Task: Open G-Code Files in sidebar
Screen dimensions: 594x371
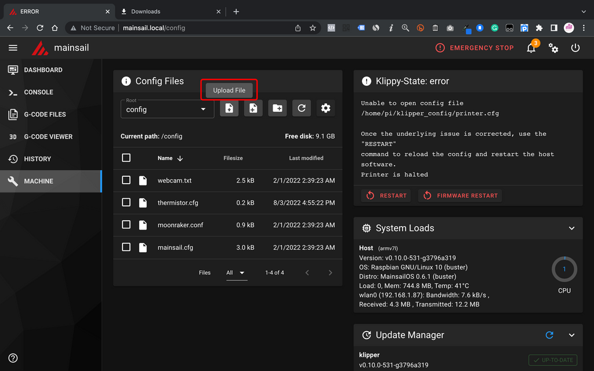Action: pyautogui.click(x=51, y=114)
